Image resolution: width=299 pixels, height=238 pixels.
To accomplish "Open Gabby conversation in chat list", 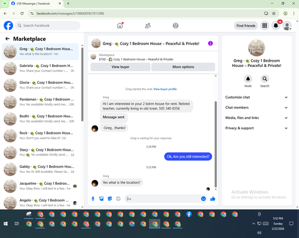I will (x=40, y=169).
